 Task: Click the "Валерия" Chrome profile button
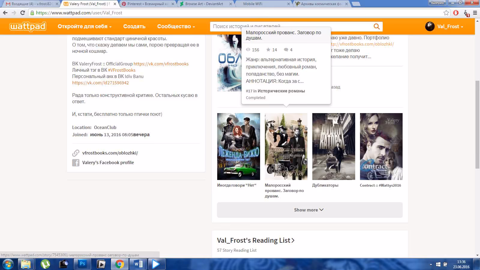tap(437, 3)
